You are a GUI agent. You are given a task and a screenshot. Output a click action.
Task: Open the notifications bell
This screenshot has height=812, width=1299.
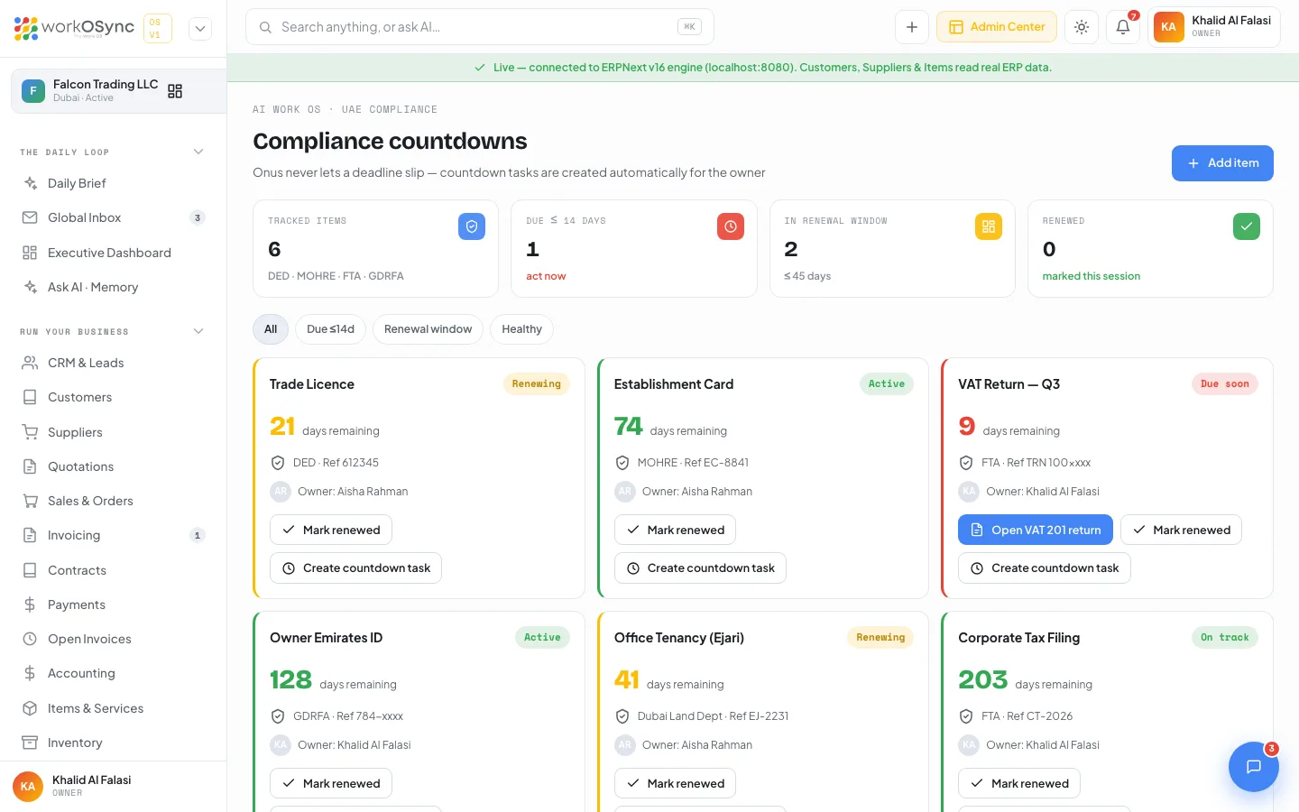pyautogui.click(x=1123, y=27)
